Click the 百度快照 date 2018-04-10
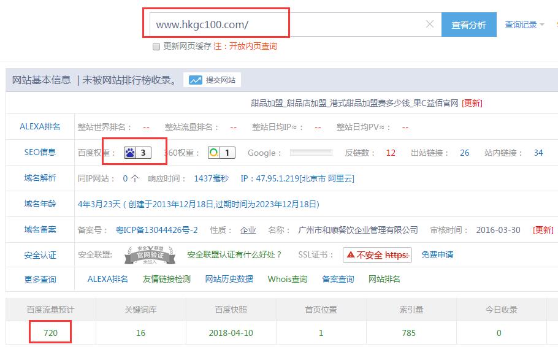This screenshot has height=347, width=558. coord(231,333)
